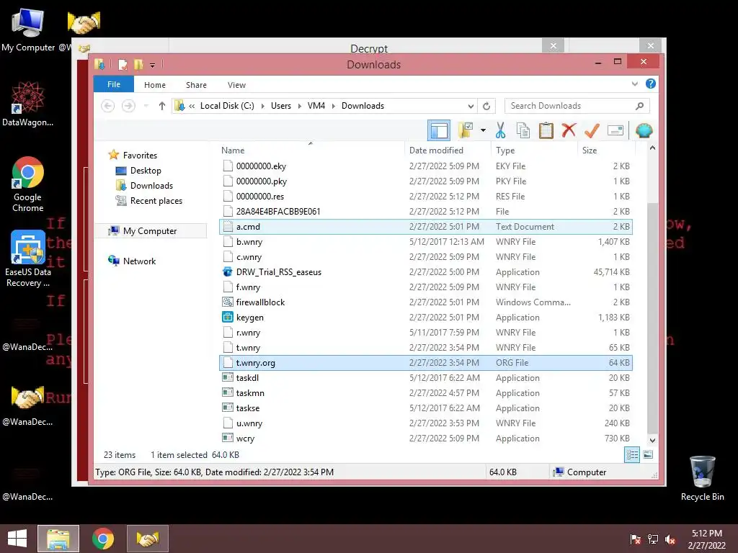Open the Recycle Bin desktop icon
The height and width of the screenshot is (553, 738).
point(702,477)
